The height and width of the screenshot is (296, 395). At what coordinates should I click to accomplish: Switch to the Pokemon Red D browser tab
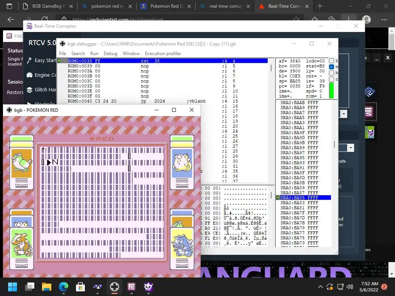(x=166, y=6)
